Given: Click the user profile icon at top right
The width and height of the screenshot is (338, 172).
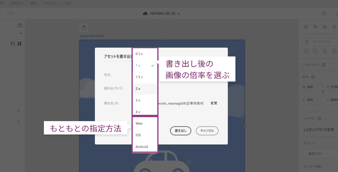Looking at the screenshot, I should pyautogui.click(x=324, y=13).
